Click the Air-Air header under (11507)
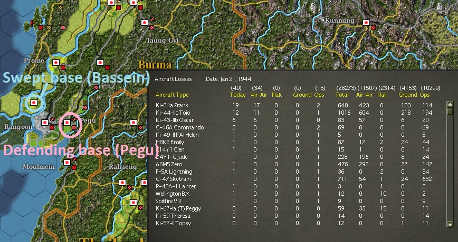 (364, 95)
